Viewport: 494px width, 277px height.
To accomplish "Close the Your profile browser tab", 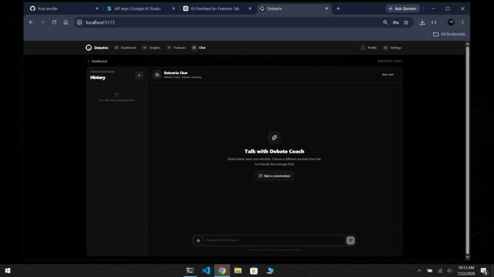I will (x=97, y=9).
